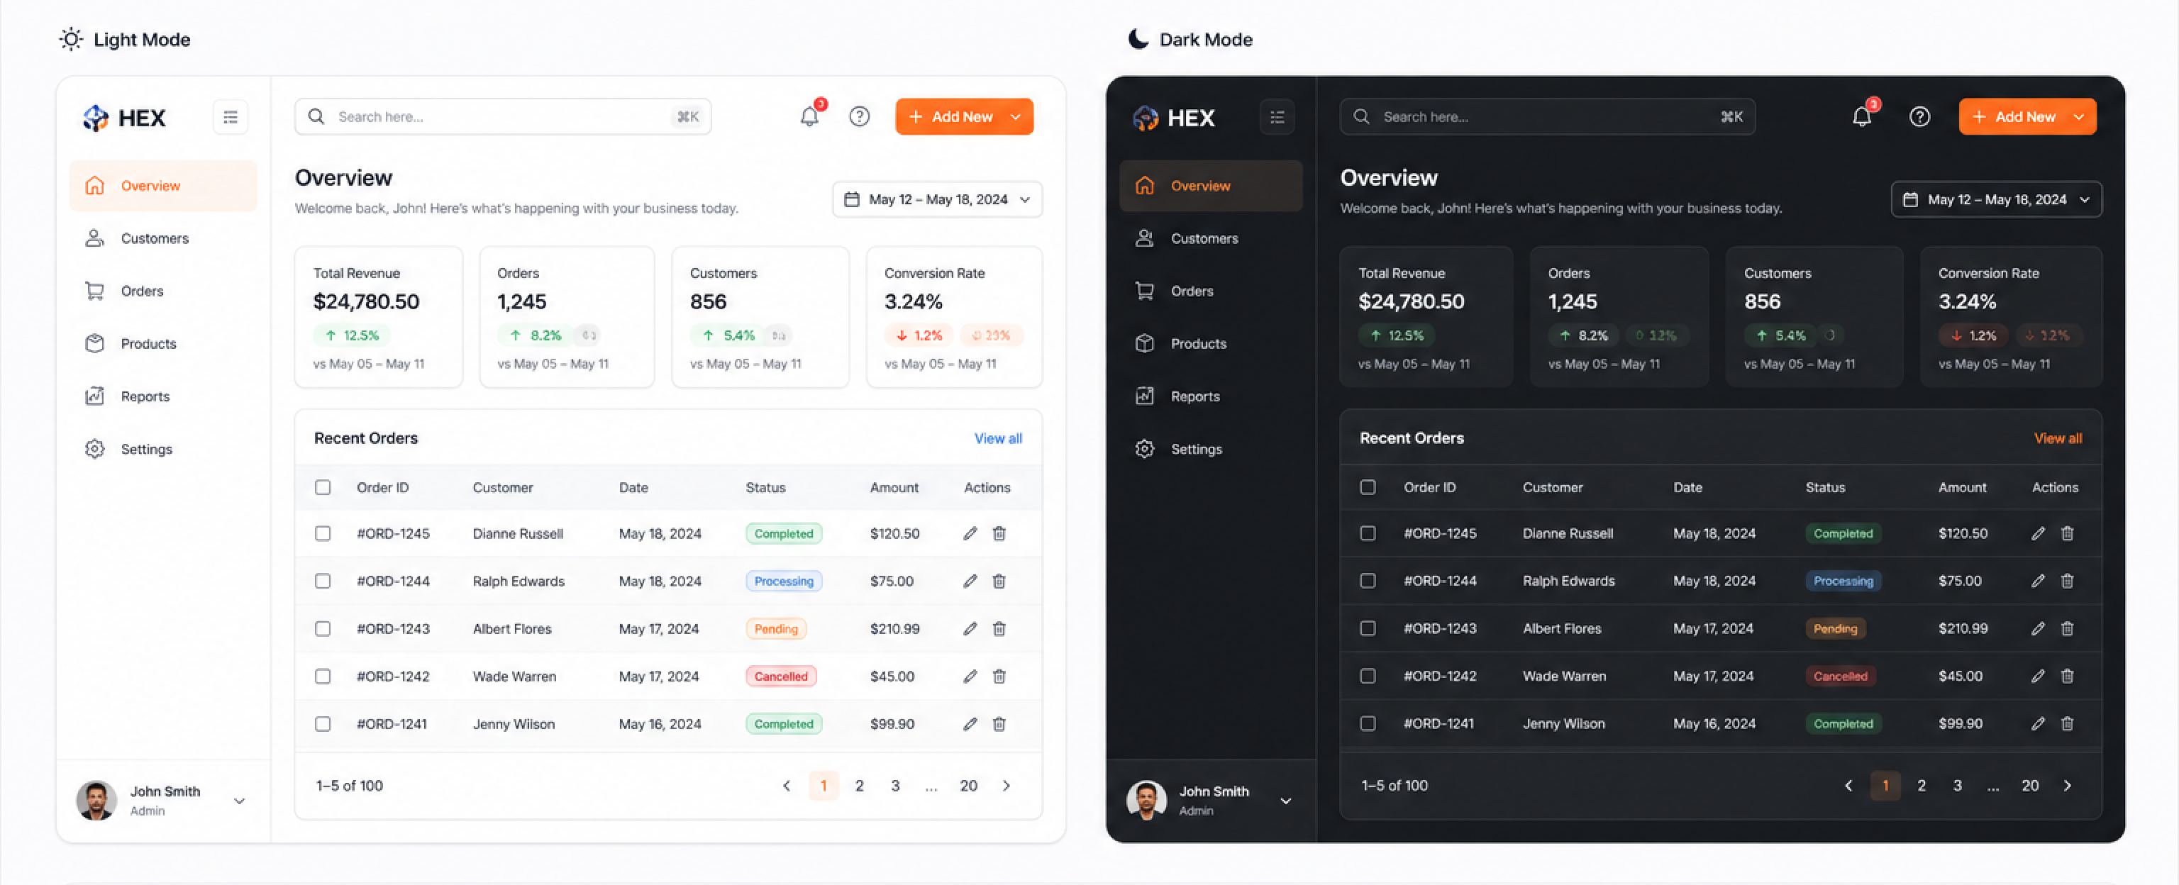
Task: Edit order #ORD-1241 in dark mode table
Action: [x=2039, y=724]
